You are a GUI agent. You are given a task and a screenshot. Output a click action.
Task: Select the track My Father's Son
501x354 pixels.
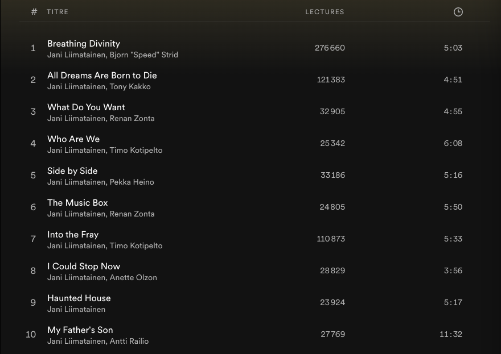(80, 330)
